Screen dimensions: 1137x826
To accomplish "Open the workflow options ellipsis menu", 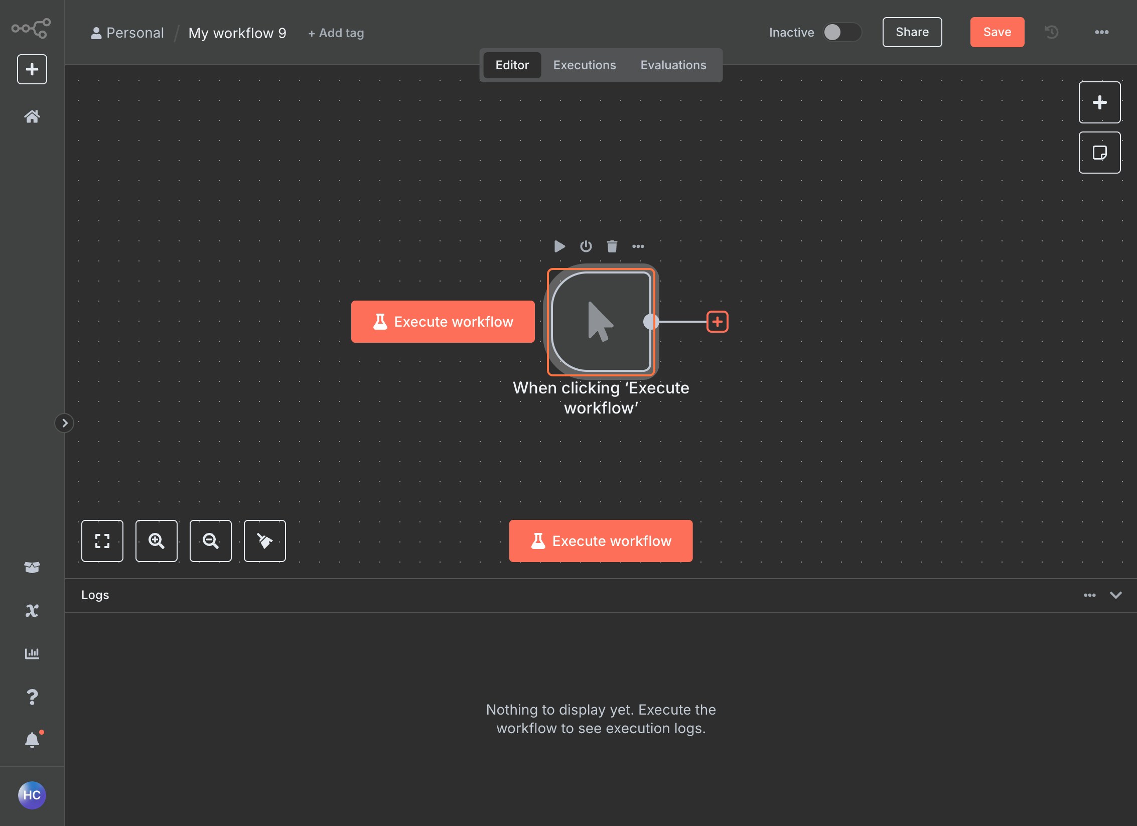I will pos(1101,33).
